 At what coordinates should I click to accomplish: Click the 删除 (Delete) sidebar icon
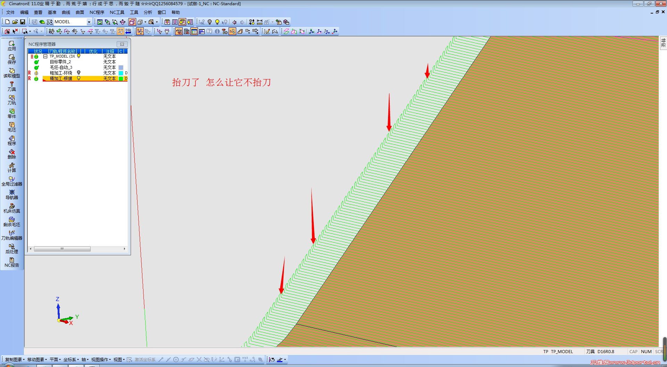12,154
